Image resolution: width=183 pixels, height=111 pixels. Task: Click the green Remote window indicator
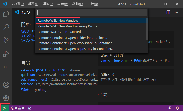click(5, 108)
